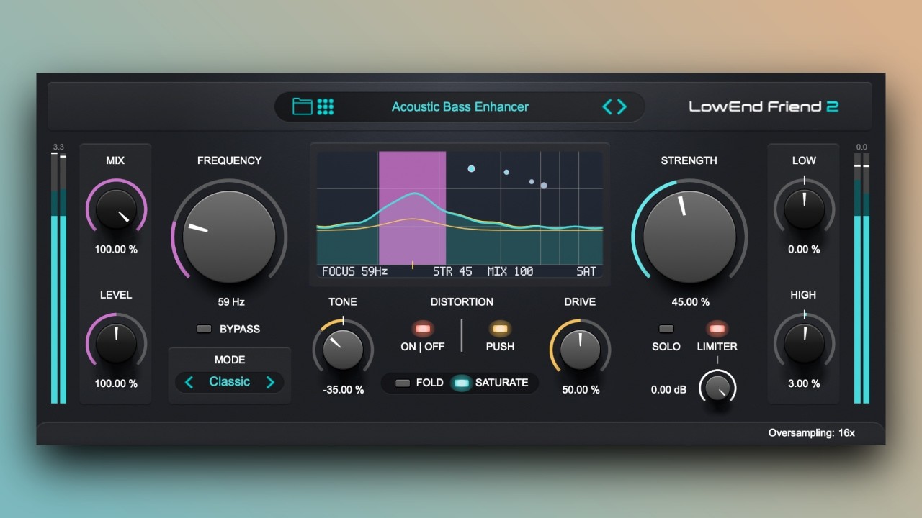Click the Limiter threshold small knob
Image resolution: width=922 pixels, height=518 pixels.
717,388
